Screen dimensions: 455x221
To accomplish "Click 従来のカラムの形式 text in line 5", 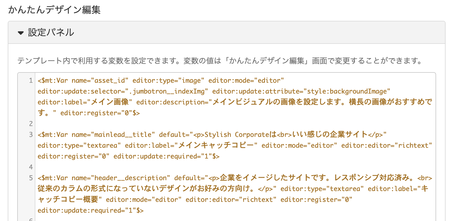I will point(72,189).
